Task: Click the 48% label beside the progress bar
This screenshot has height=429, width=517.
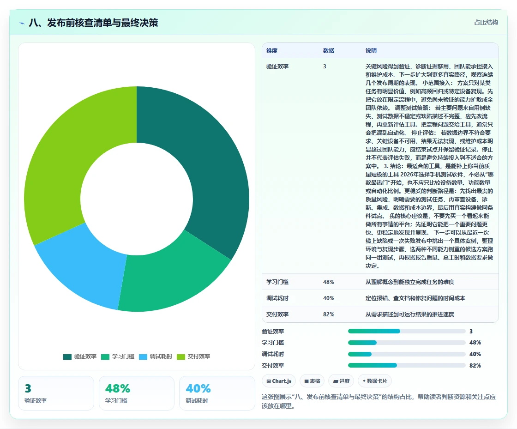Action: (475, 343)
